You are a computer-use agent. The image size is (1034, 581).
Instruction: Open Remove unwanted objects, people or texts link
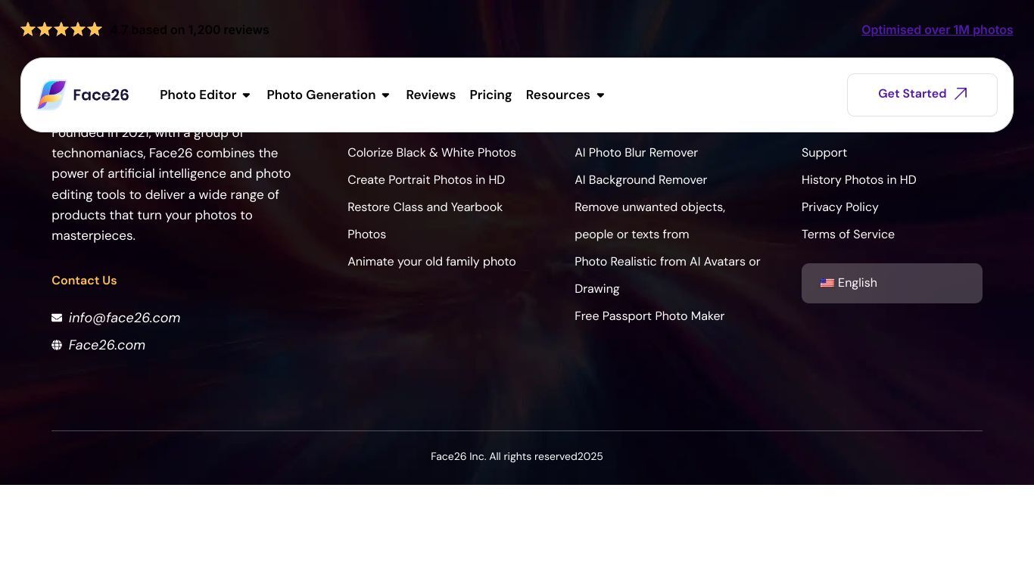pos(649,220)
